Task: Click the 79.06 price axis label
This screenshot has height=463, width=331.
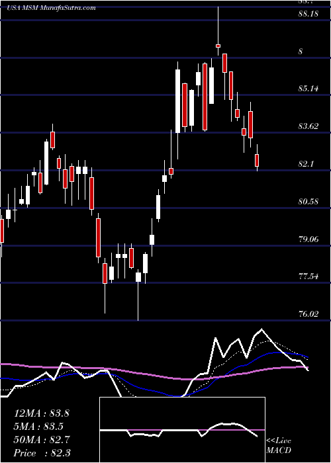Action: [308, 239]
